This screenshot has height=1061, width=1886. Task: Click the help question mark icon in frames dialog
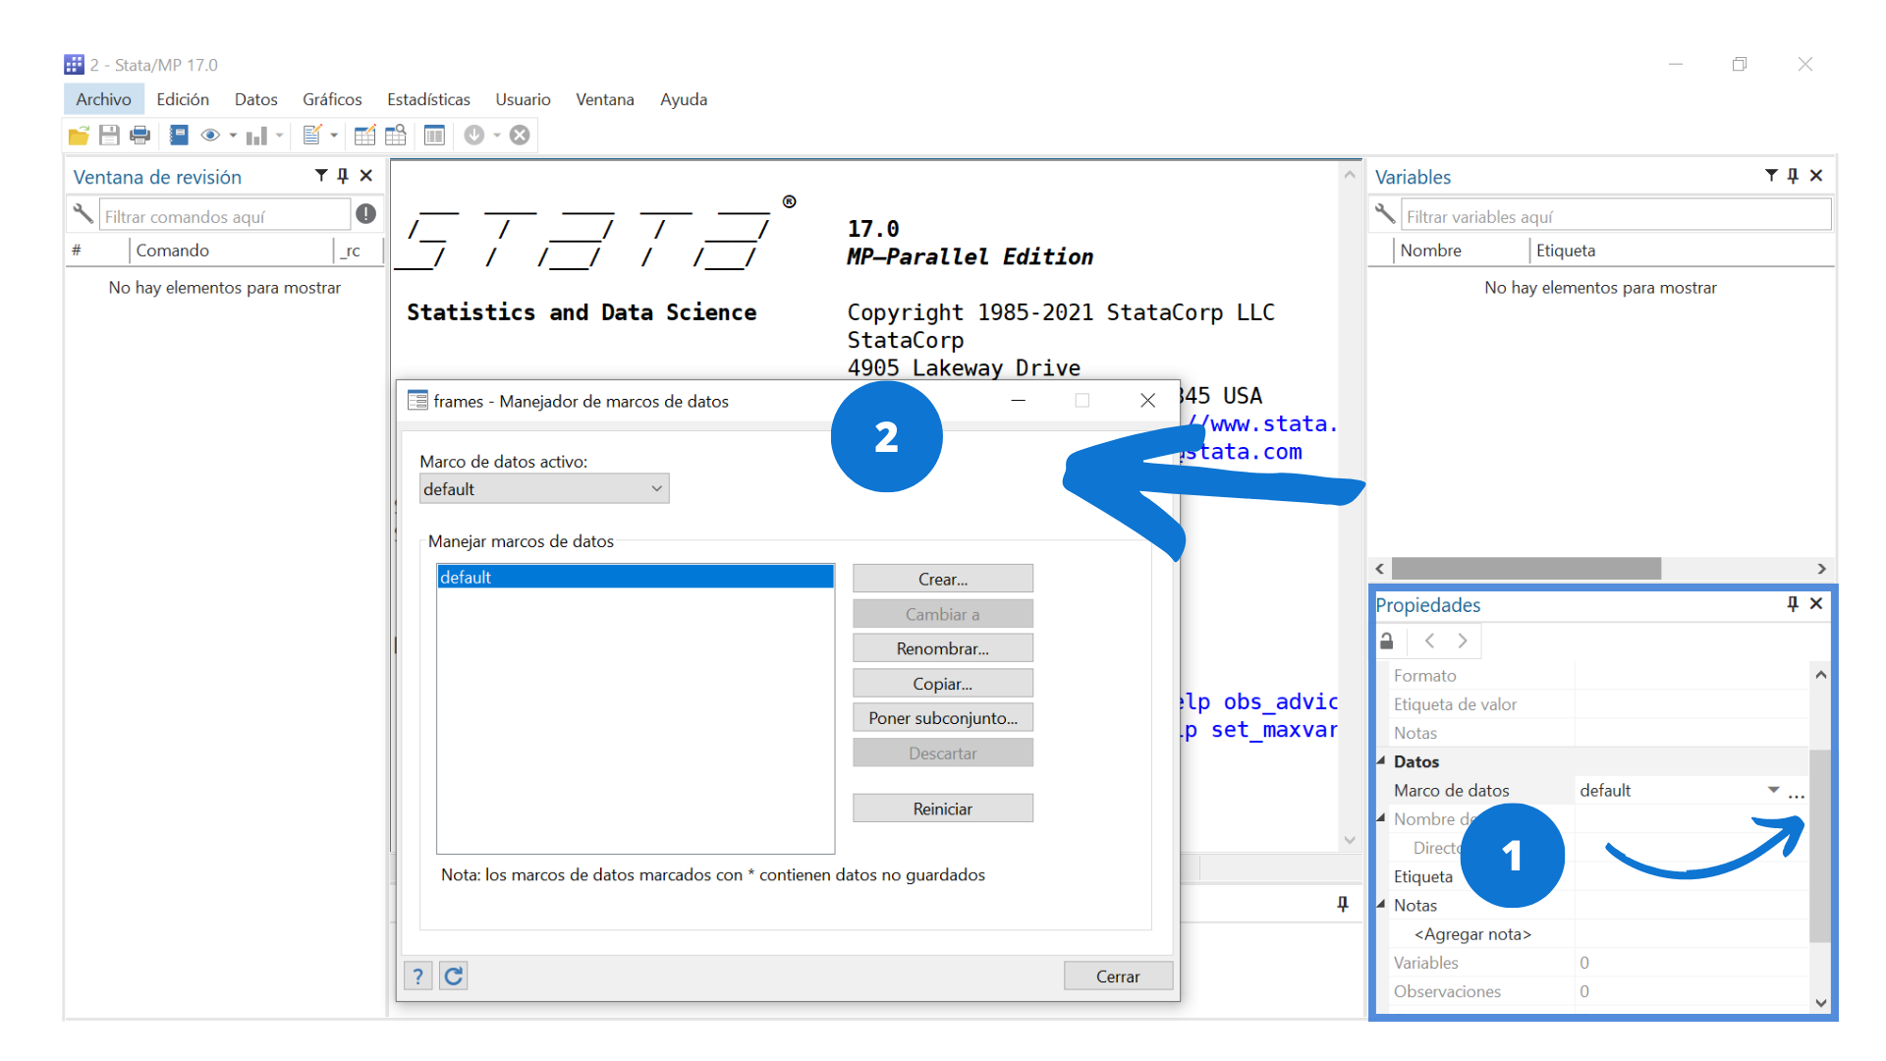[x=417, y=976]
